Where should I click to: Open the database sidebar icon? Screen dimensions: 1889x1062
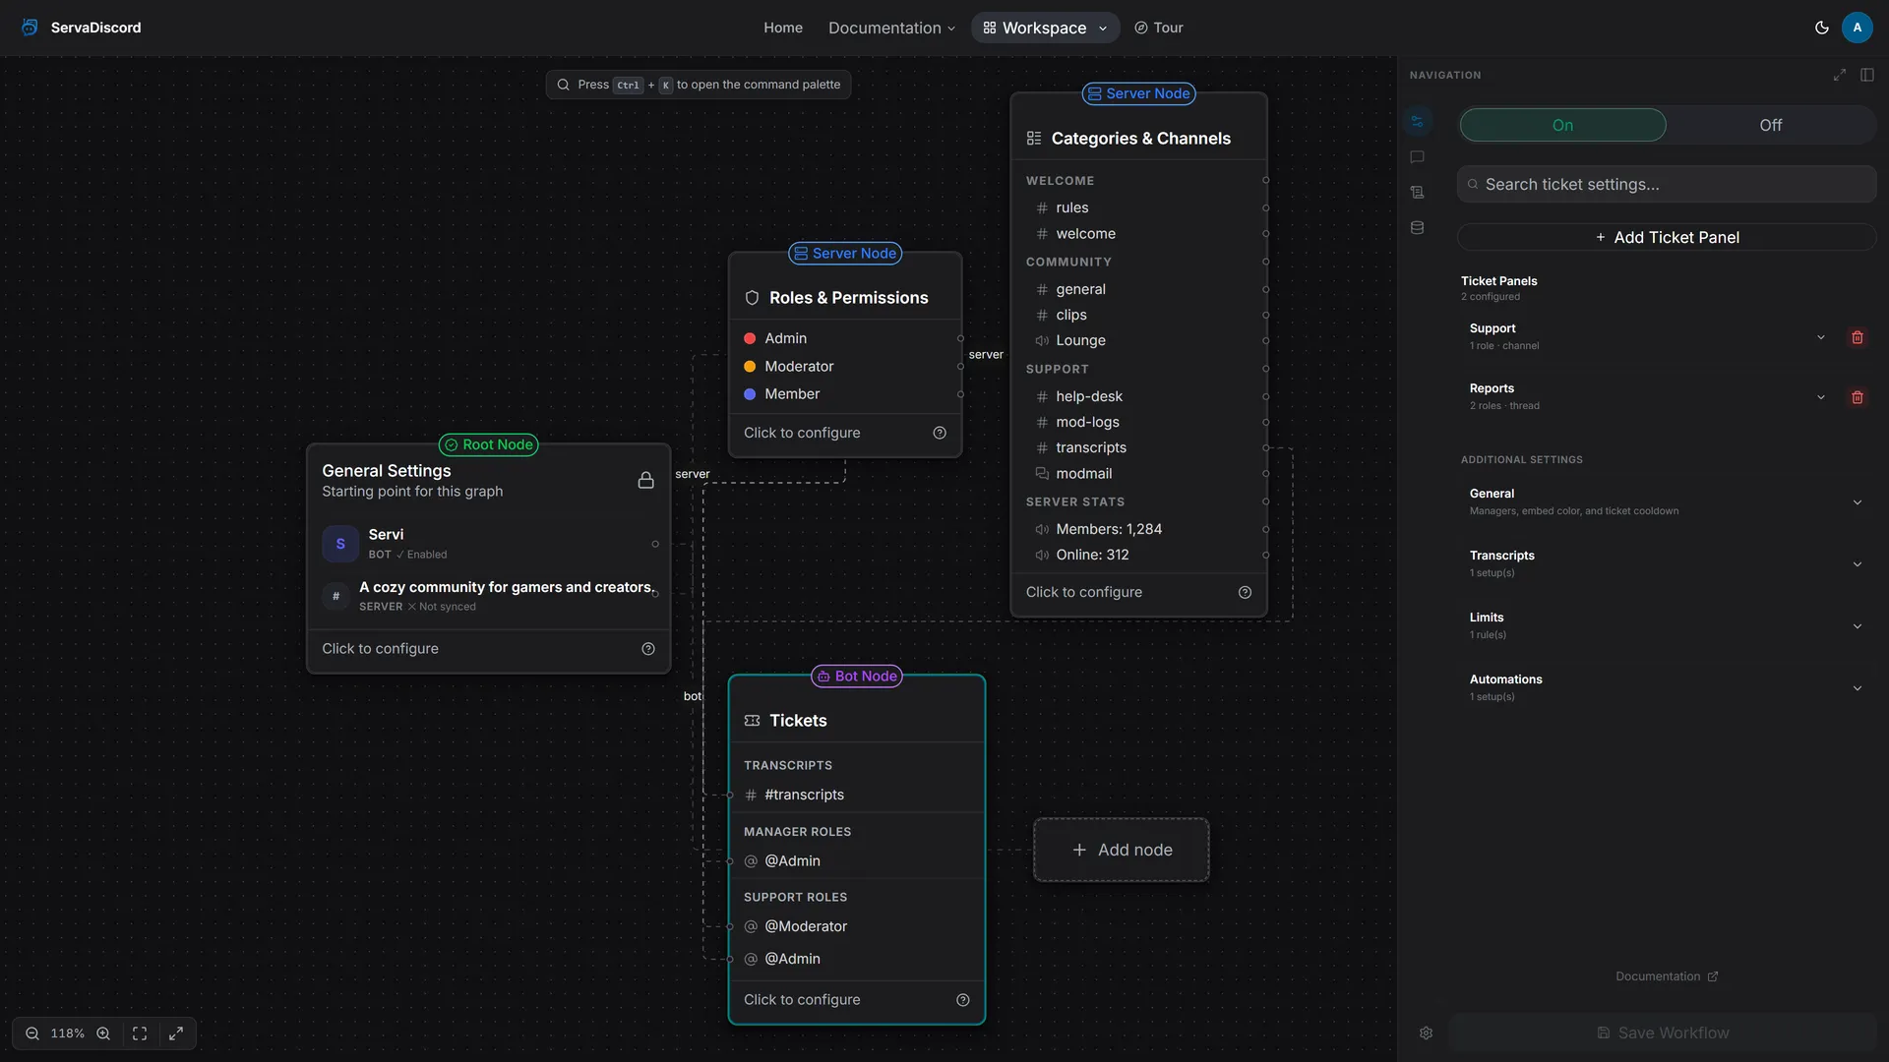pyautogui.click(x=1417, y=228)
